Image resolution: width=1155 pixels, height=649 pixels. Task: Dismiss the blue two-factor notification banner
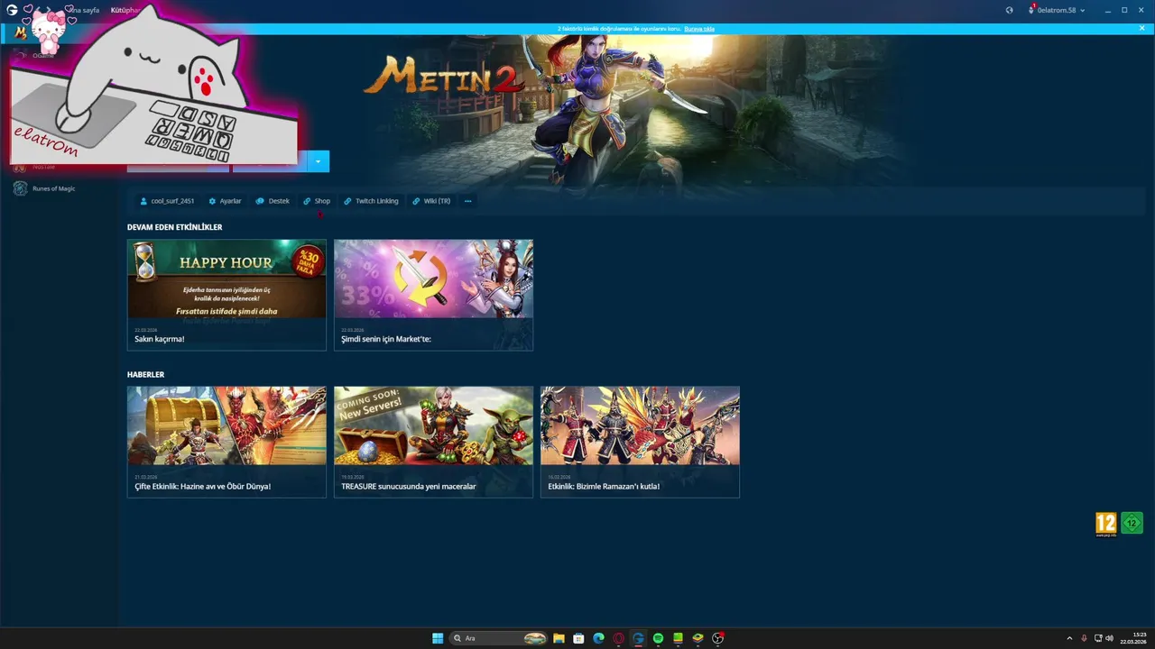coord(1141,28)
